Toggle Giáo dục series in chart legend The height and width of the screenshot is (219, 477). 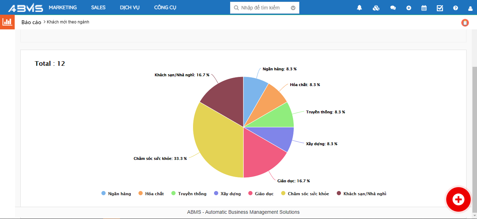pyautogui.click(x=261, y=193)
